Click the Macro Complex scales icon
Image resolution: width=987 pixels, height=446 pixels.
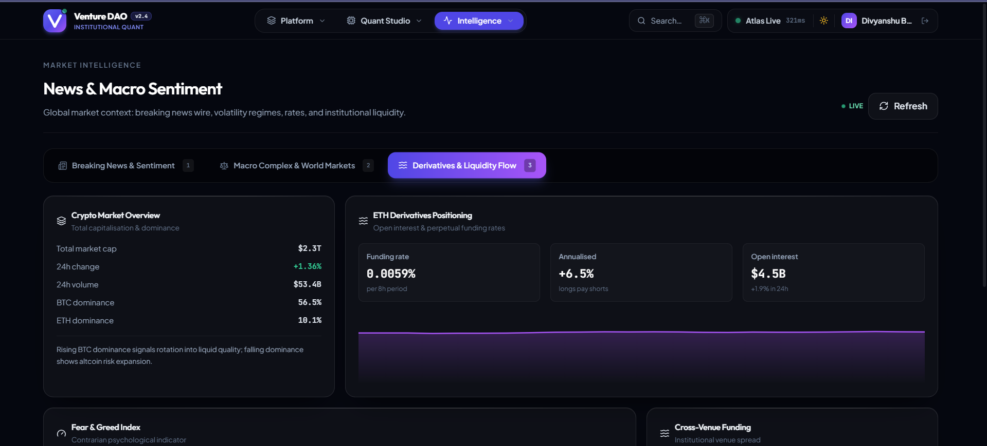click(224, 166)
